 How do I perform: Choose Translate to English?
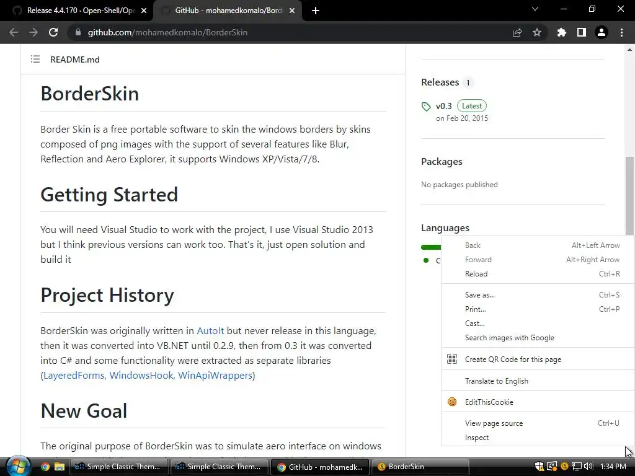coord(538,381)
